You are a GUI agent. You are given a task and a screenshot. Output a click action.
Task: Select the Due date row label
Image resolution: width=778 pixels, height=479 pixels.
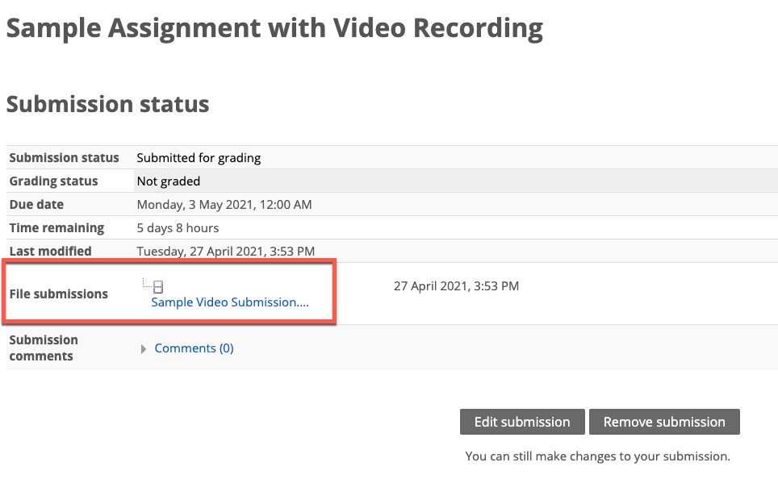tap(36, 204)
